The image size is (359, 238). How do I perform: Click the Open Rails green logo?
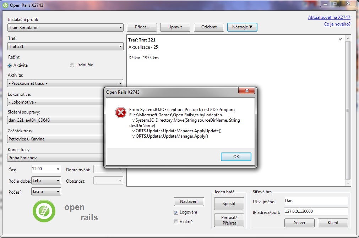pos(44,211)
